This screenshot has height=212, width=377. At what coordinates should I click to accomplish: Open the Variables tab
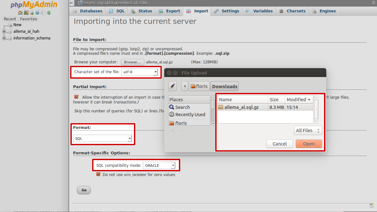[259, 11]
